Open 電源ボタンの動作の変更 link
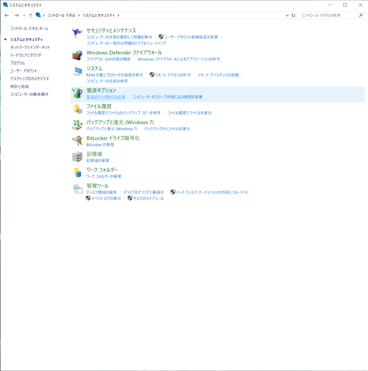 coord(106,97)
